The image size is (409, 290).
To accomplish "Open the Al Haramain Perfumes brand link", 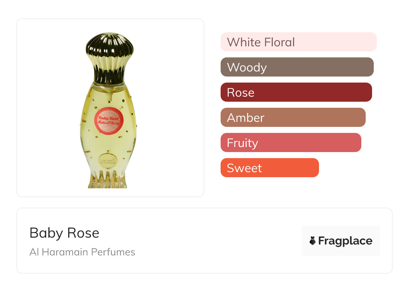I will coord(82,252).
